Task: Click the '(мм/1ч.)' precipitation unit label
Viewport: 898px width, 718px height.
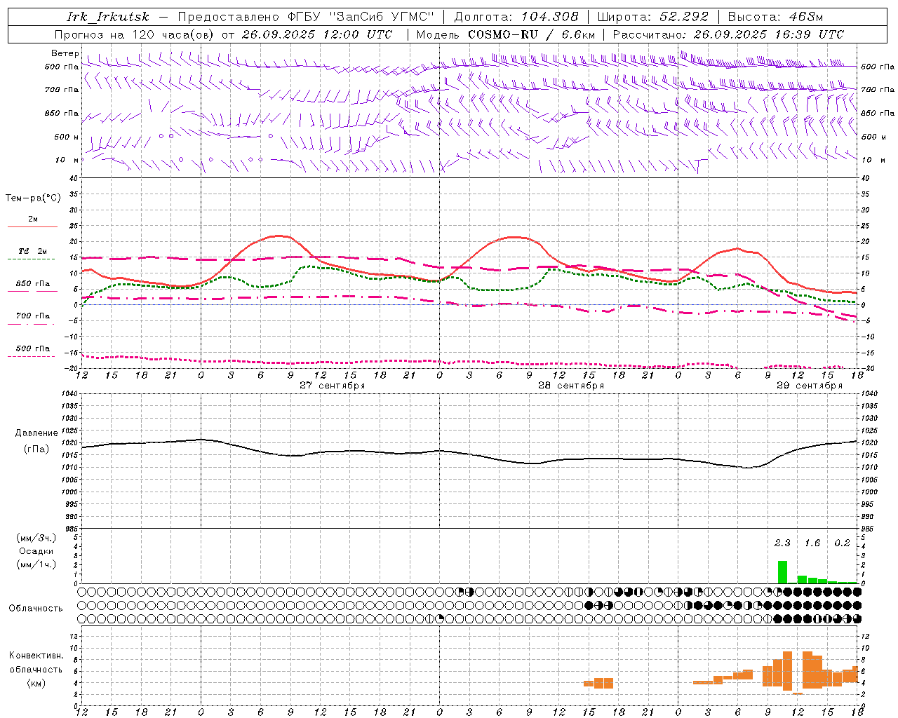Action: (36, 564)
